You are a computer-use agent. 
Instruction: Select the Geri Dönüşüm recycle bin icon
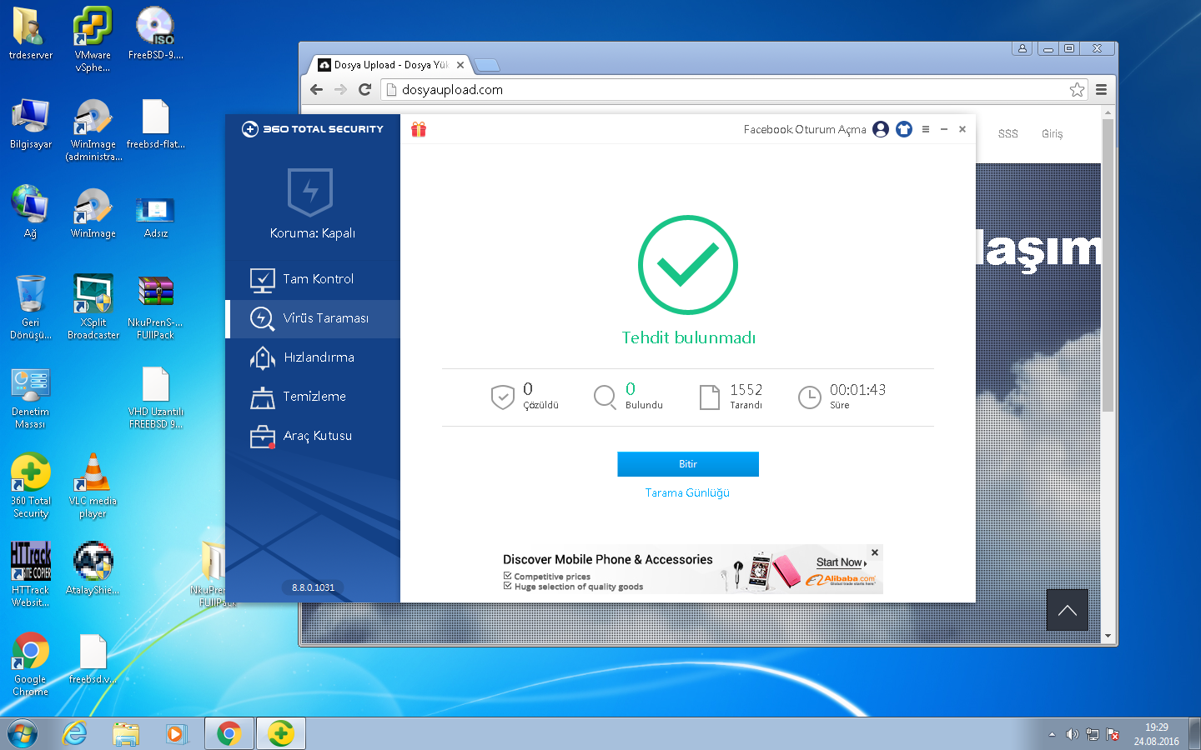[31, 307]
